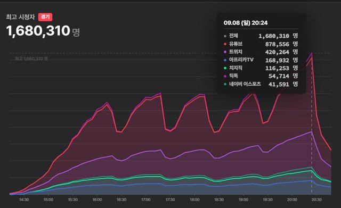Screen dimensions: 341x208
Task: Click the 14:30 axis label
Action: [x=24, y=199]
